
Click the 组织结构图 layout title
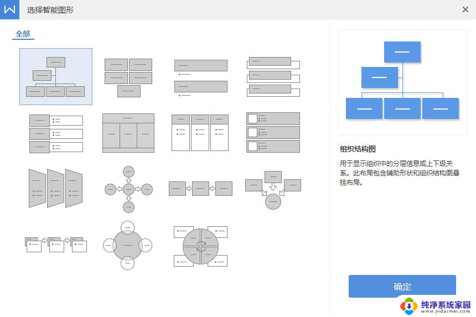358,149
